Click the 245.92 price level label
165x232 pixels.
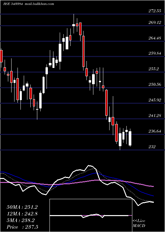point(155,100)
